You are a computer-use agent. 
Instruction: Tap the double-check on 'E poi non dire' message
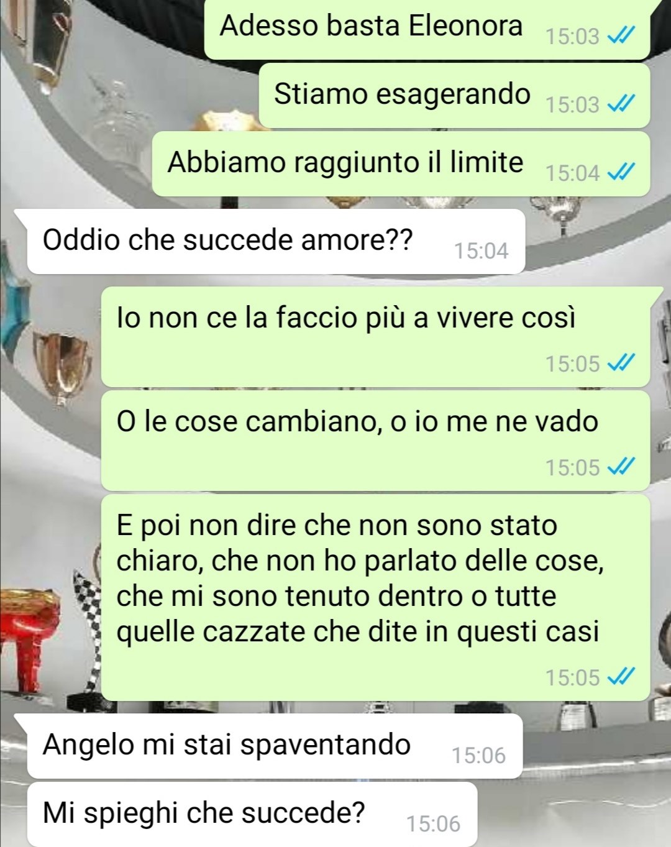620,677
